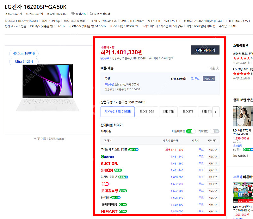Click Npay badge next to 원-마켓
The image size is (253, 219).
pos(115,198)
